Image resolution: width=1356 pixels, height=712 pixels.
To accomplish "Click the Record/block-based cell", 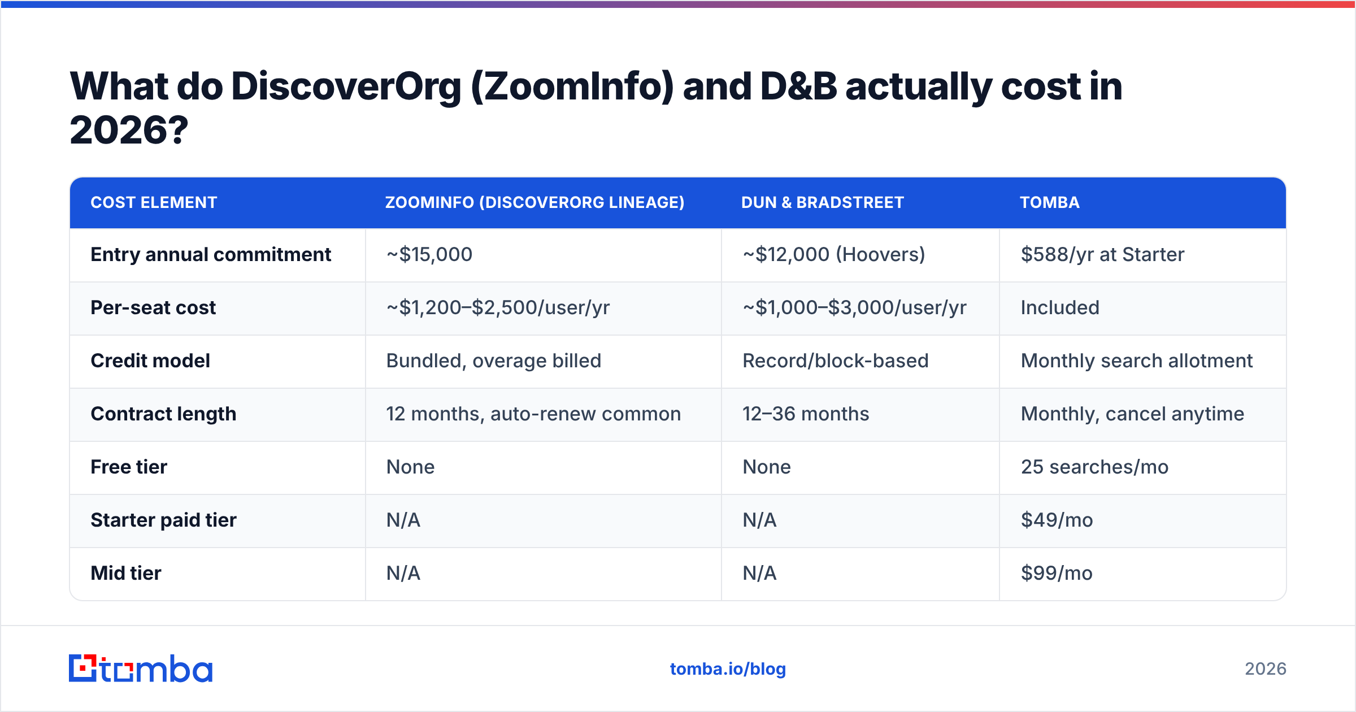I will coord(836,361).
